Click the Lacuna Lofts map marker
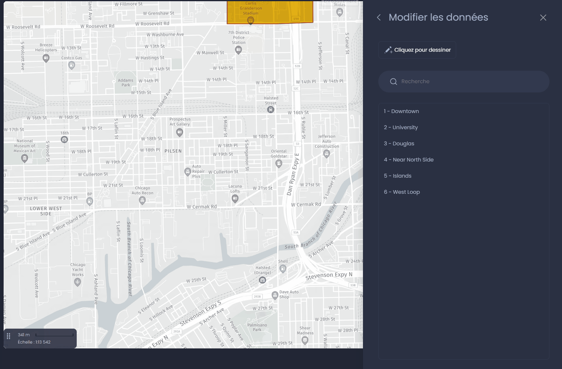The image size is (562, 369). coord(235,198)
